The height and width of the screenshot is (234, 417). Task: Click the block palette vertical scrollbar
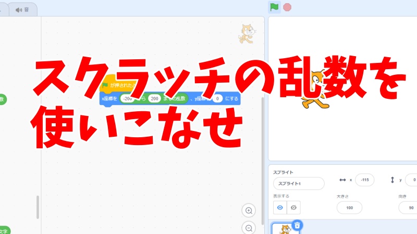tap(38, 207)
